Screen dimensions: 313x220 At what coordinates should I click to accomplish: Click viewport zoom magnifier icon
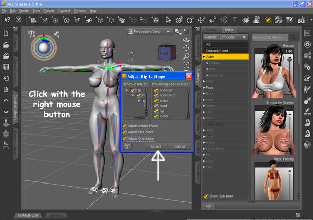click(x=186, y=56)
